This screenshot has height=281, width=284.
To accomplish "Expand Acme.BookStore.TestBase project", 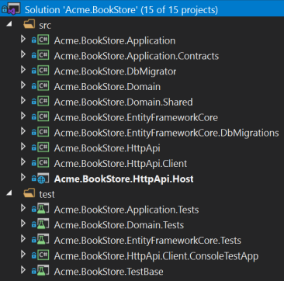I will [23, 269].
